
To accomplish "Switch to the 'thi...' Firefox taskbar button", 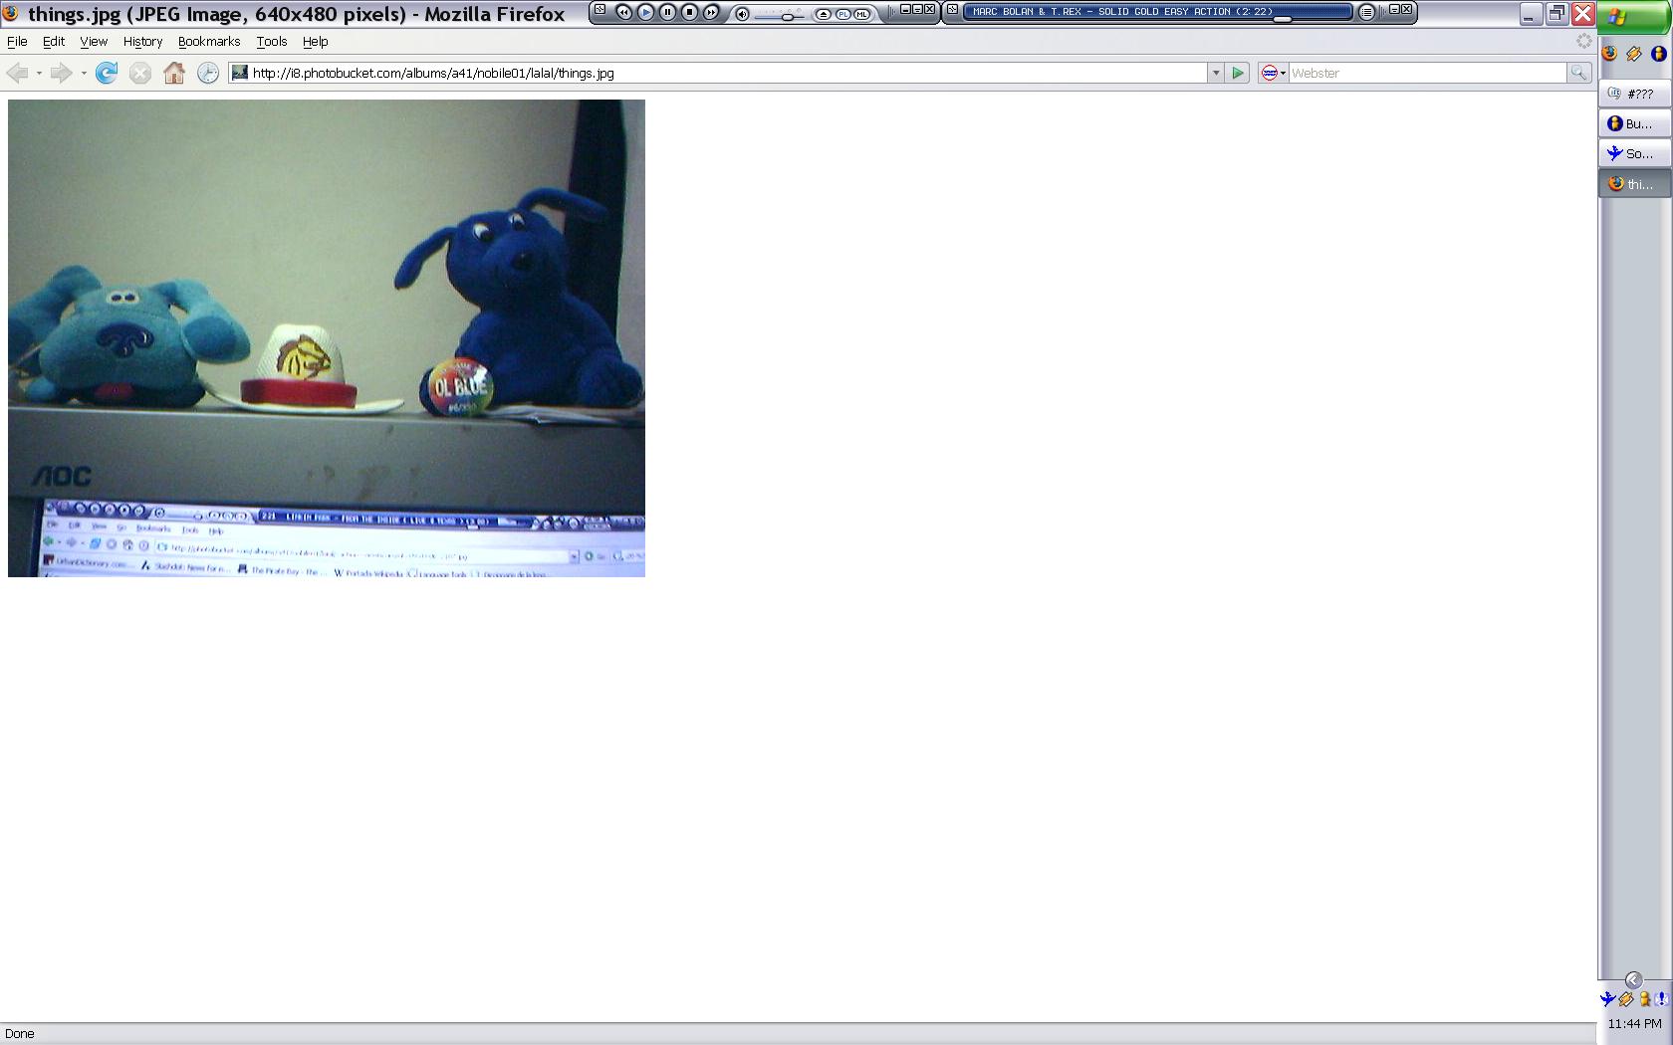I will 1634,183.
